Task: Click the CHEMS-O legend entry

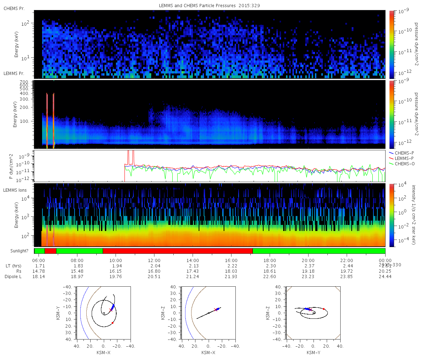Action: (x=401, y=164)
